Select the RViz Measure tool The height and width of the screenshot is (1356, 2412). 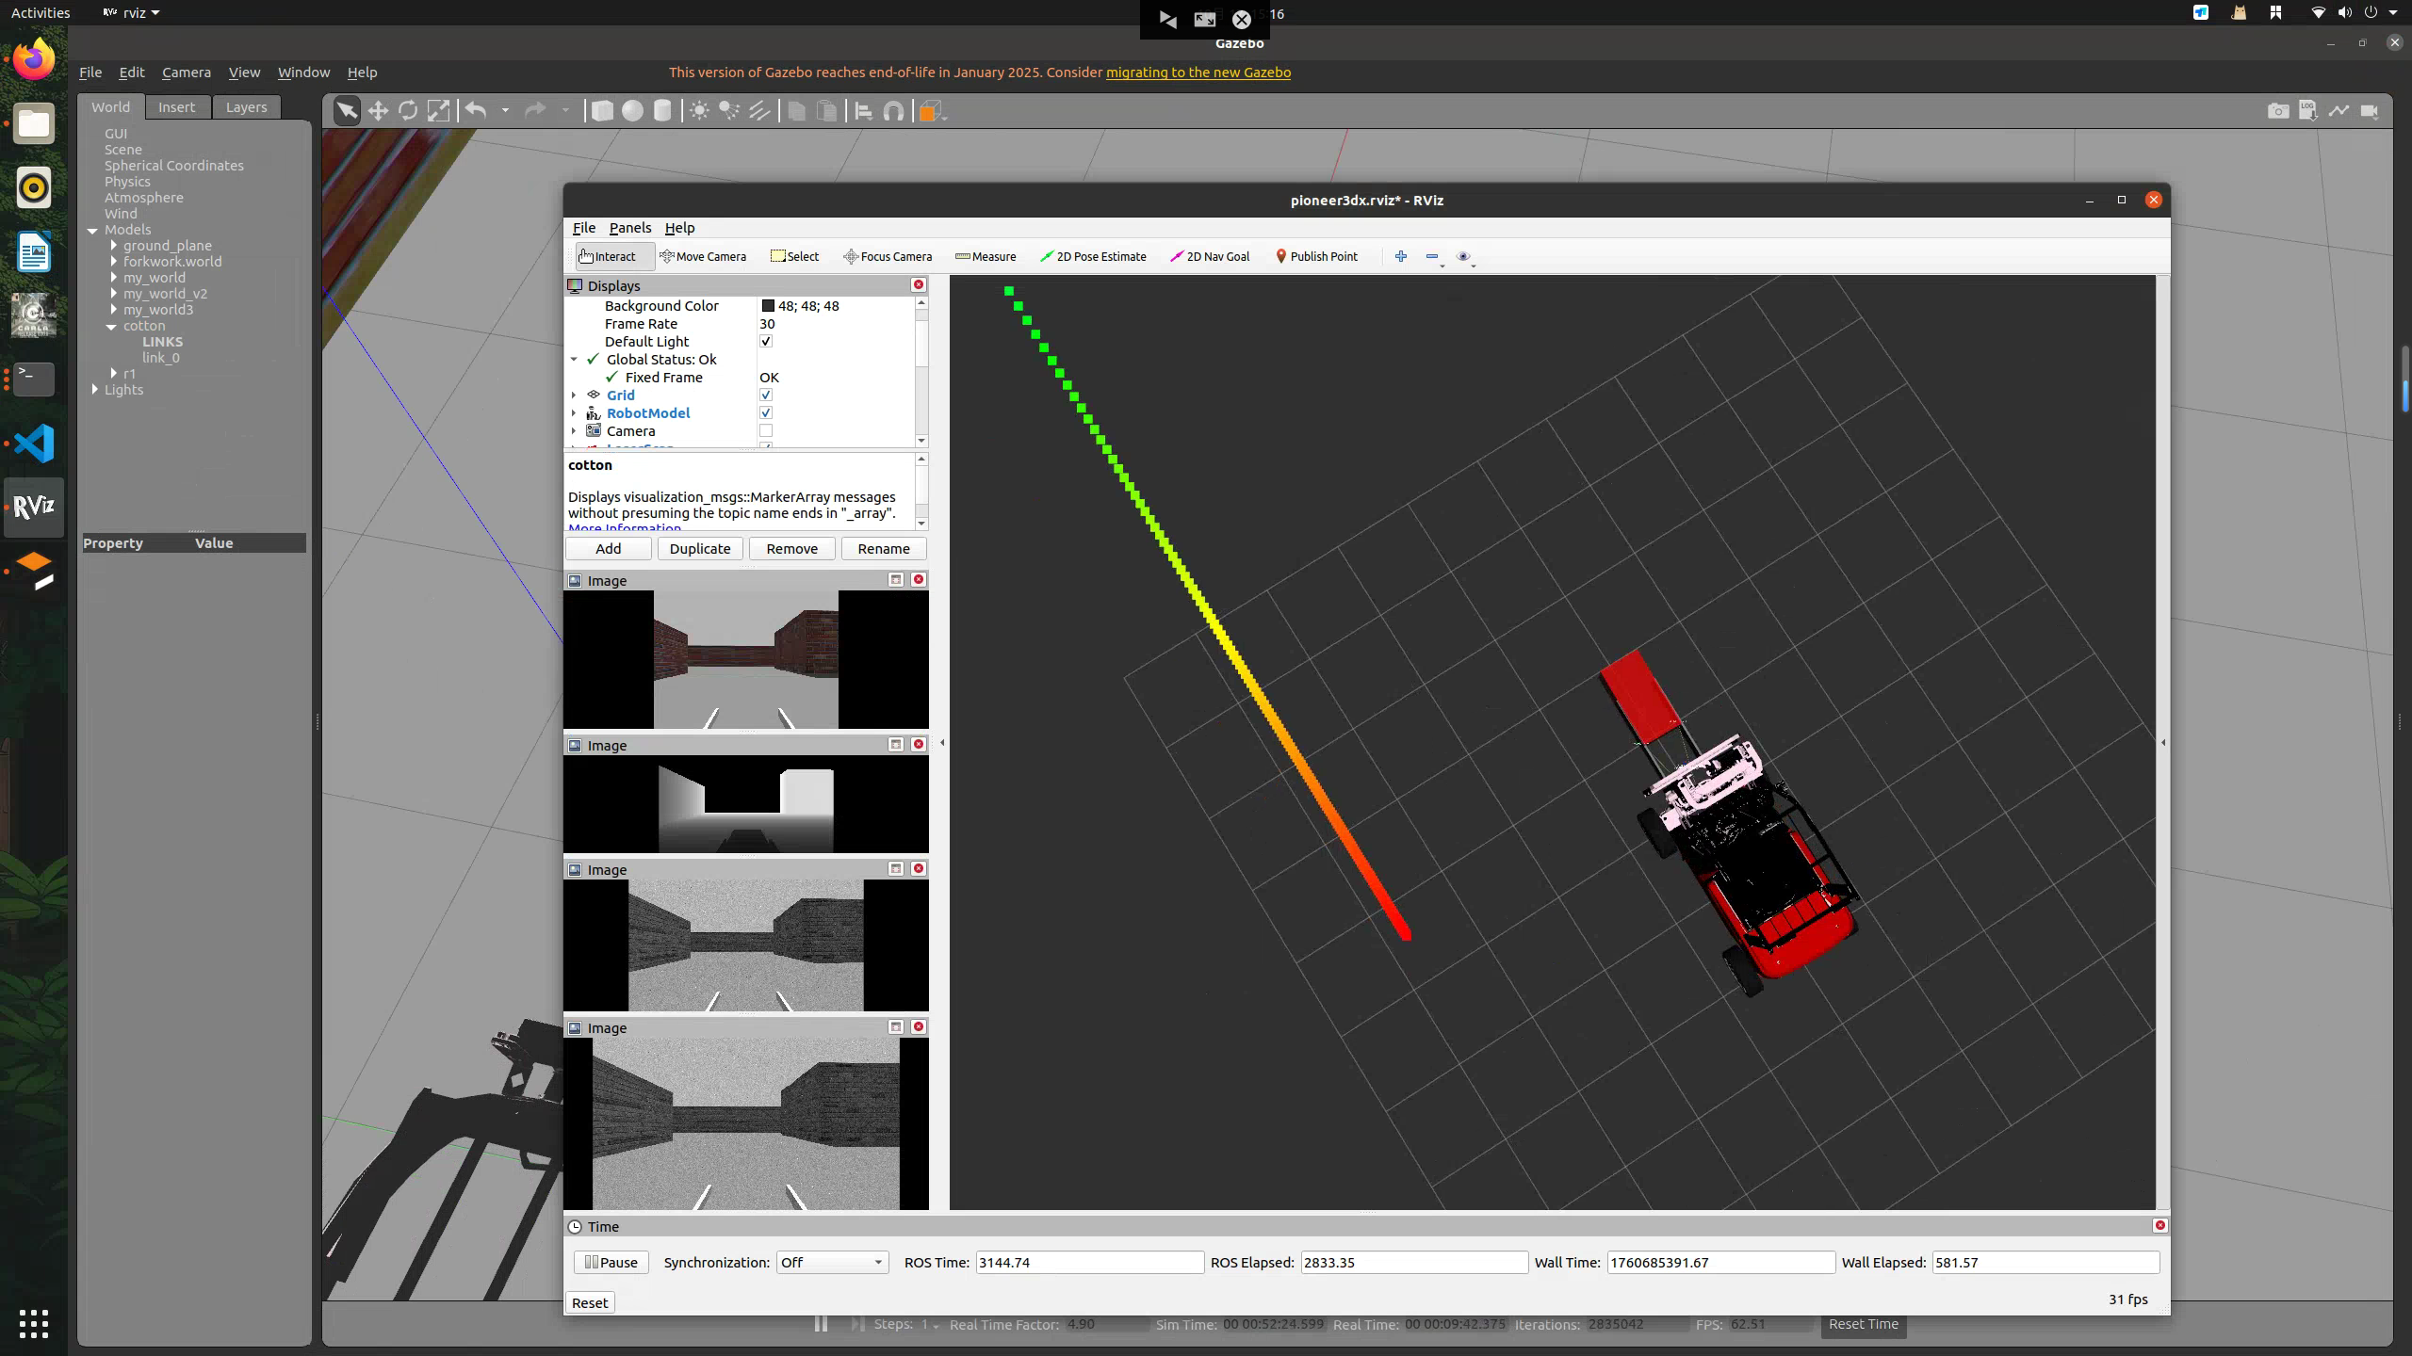click(986, 256)
